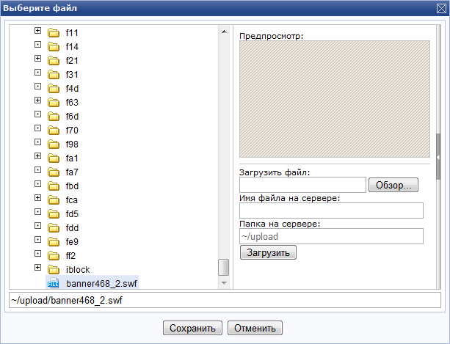
Task: Select the f6d folder label
Action: coord(72,117)
